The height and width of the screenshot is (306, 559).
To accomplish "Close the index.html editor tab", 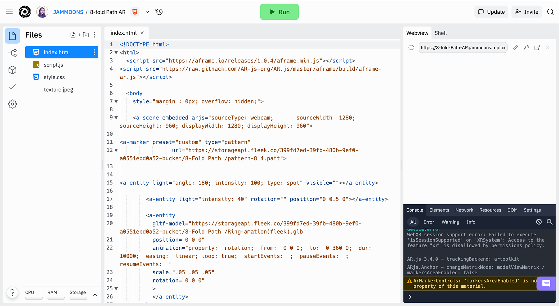I will (x=142, y=33).
